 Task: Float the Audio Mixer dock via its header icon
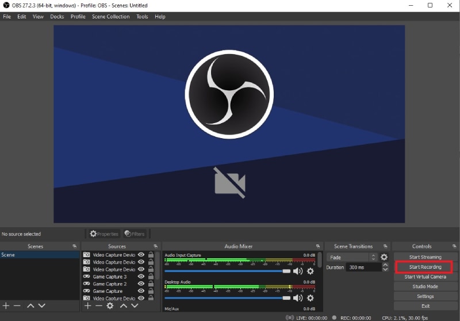[318, 246]
